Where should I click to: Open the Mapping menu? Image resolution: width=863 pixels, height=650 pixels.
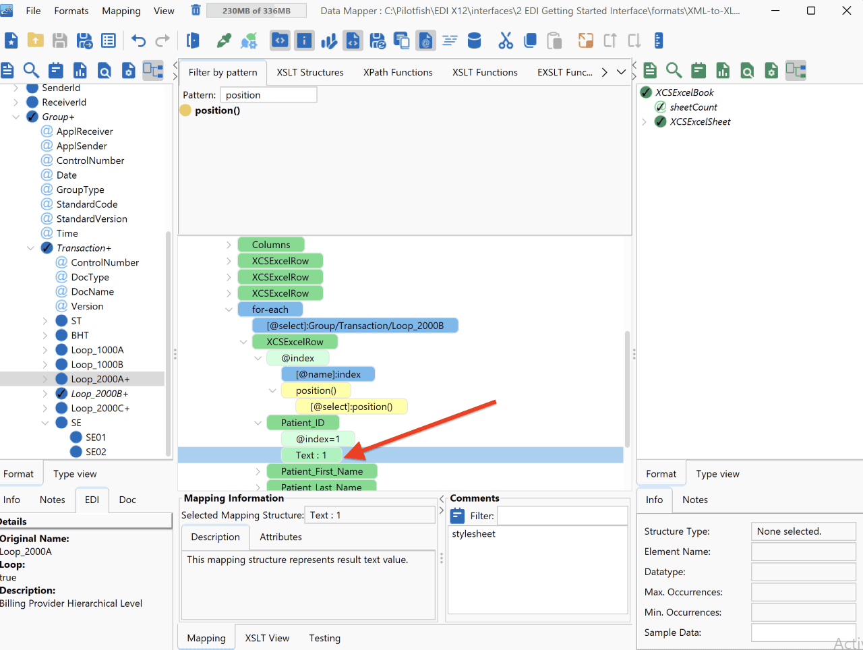click(x=121, y=11)
